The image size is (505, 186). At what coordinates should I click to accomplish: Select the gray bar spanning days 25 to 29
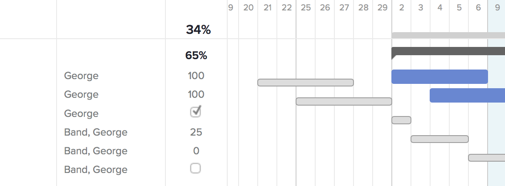pos(343,101)
